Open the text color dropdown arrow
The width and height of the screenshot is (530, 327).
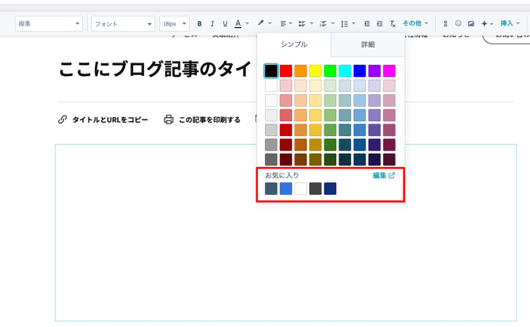248,23
